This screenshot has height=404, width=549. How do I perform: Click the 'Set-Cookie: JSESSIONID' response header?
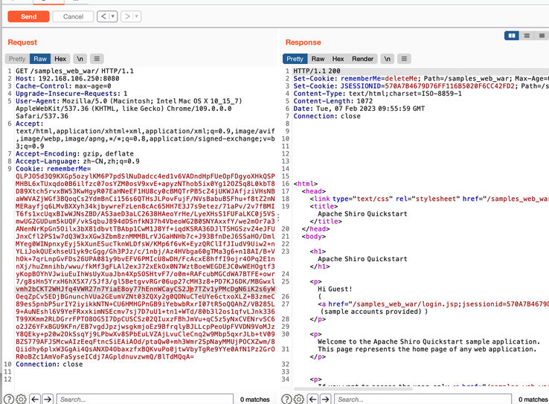click(421, 86)
